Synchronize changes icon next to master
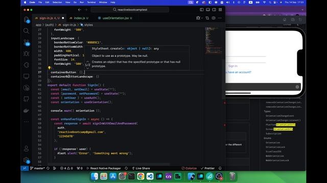Viewport: 327px width, 183px height. (48, 168)
